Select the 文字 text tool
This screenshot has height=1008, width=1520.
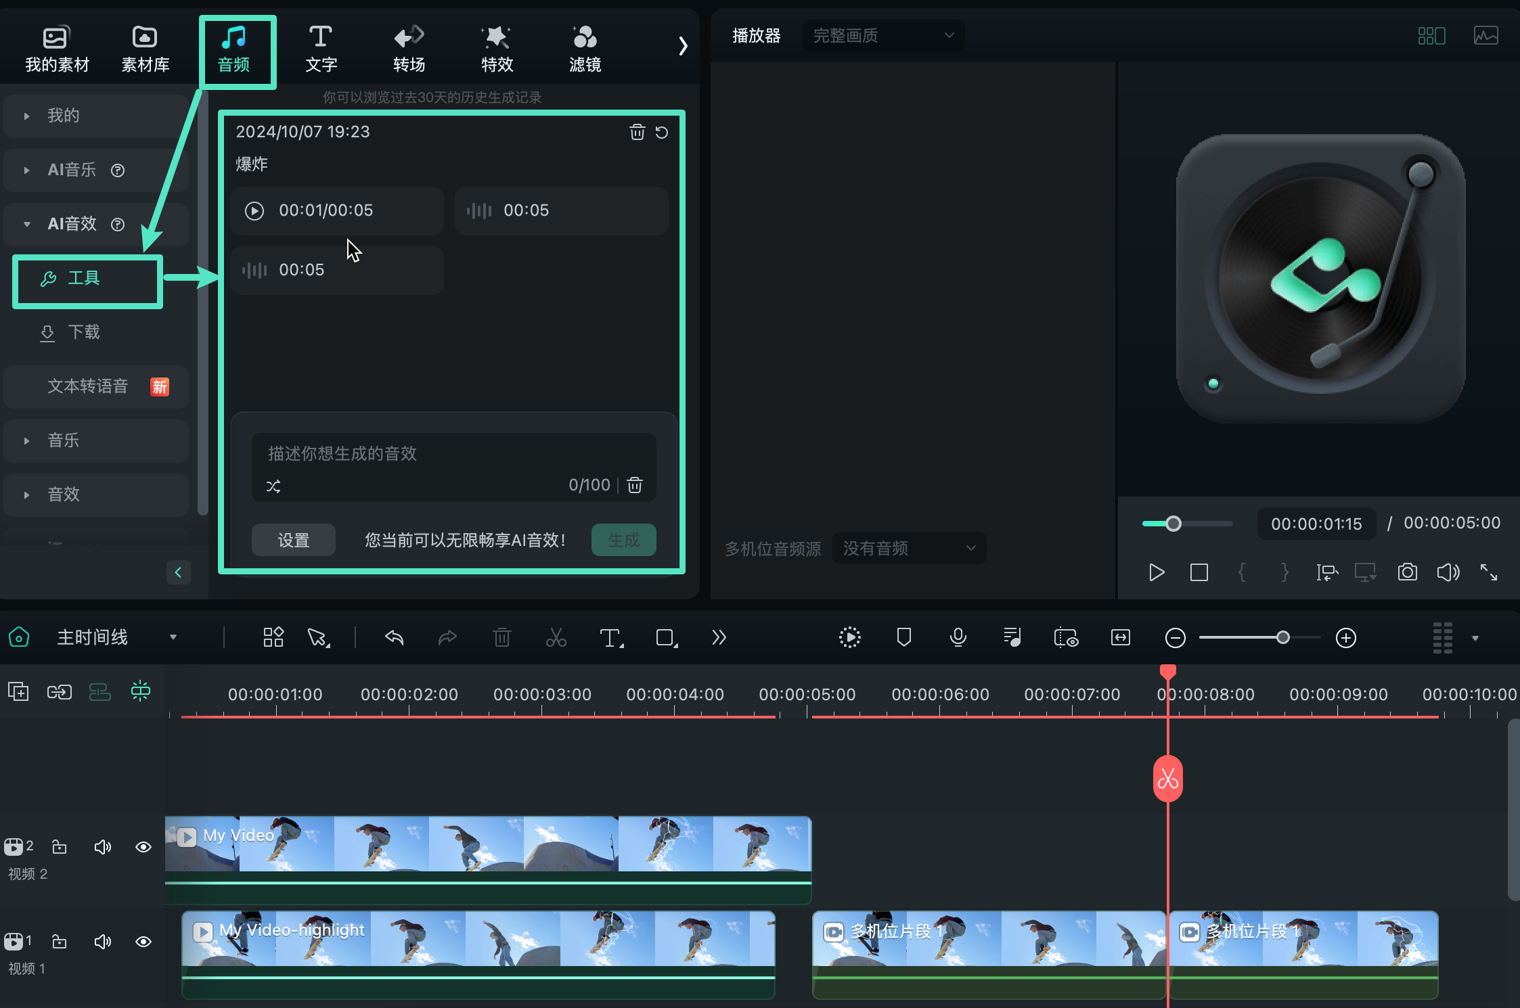[321, 46]
